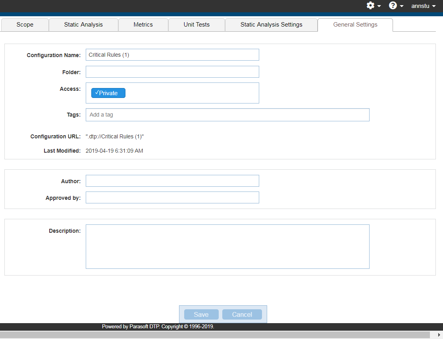This screenshot has width=443, height=339.
Task: Open the help question mark menu
Action: click(x=396, y=6)
